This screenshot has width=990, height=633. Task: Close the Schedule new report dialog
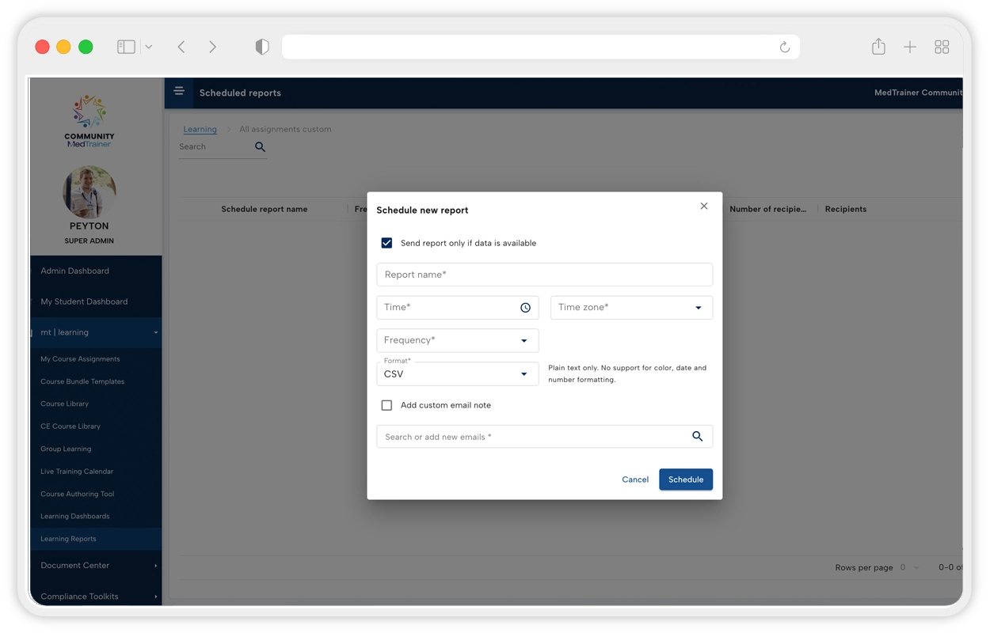click(703, 207)
